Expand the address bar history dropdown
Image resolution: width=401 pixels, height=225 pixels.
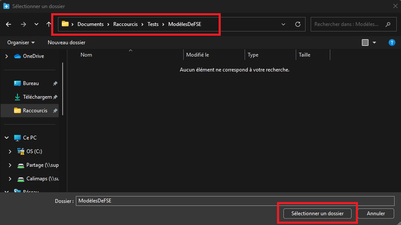point(284,24)
